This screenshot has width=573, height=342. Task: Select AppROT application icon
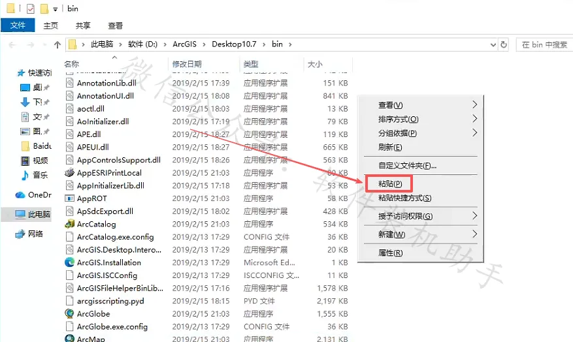[x=69, y=198]
